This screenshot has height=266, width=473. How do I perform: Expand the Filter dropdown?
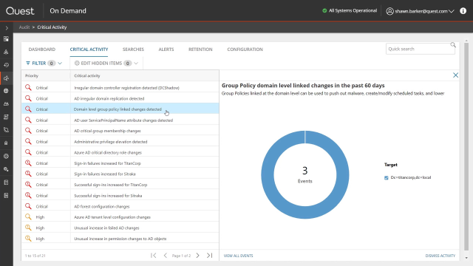pyautogui.click(x=44, y=63)
